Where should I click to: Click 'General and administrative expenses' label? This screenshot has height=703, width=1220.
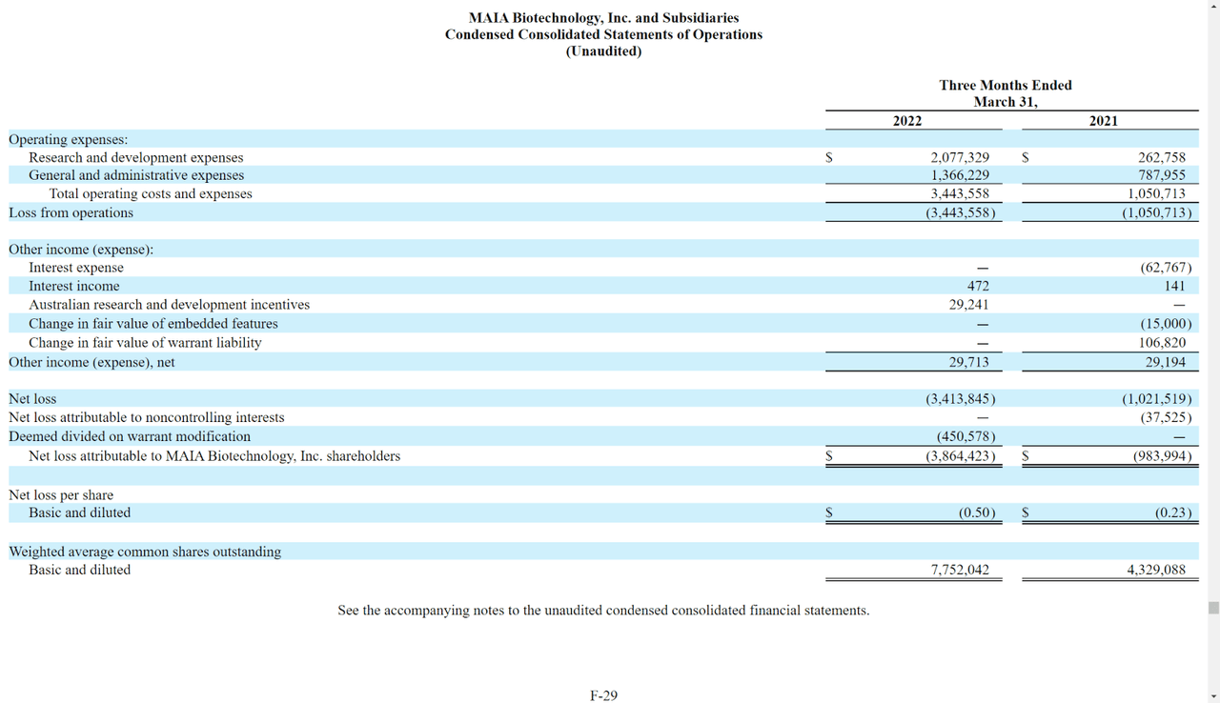pyautogui.click(x=136, y=175)
